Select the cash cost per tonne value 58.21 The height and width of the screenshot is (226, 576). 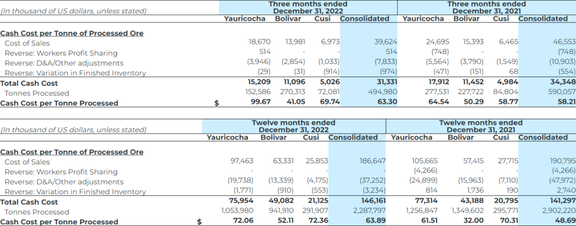click(558, 103)
